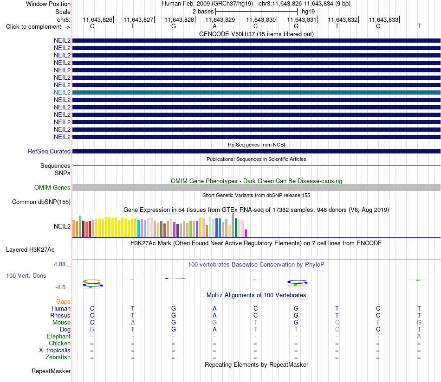Click the A base in the Human row
The image size is (441, 382).
coord(214,308)
